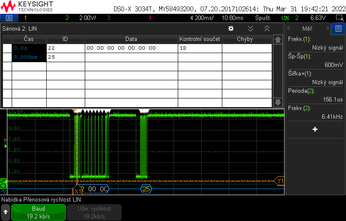Open the main menu list icon at top left
Image resolution: width=346 pixels, height=221 pixels.
[9, 18]
